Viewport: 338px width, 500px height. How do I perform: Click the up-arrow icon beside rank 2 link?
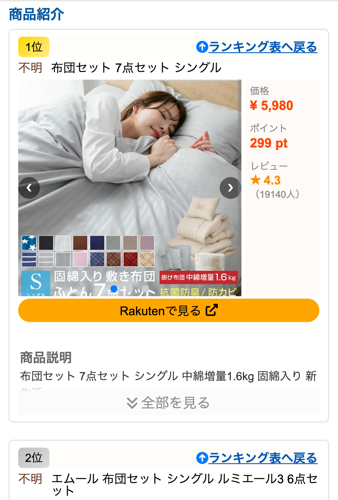tap(202, 458)
